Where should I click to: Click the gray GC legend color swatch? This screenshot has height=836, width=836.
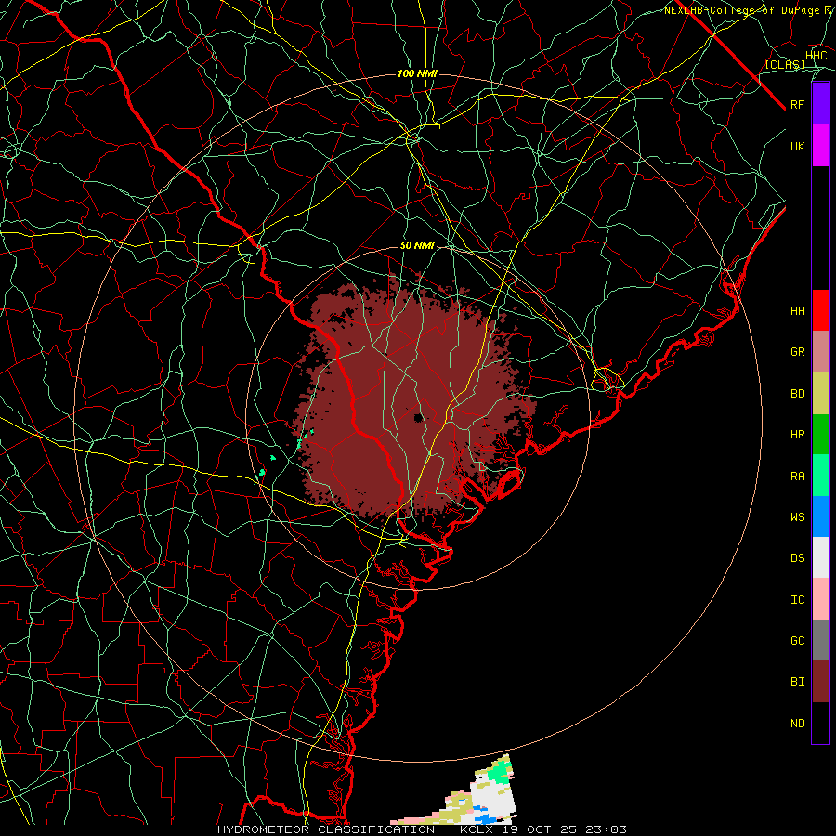click(820, 640)
